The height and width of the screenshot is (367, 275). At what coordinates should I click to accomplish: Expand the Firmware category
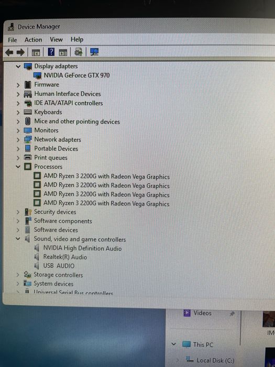(18, 85)
